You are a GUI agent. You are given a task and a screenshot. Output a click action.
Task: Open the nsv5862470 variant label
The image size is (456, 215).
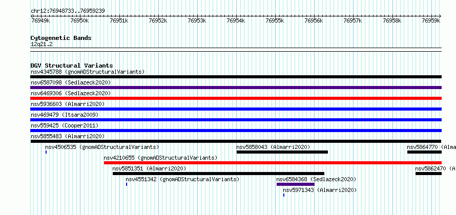[x=436, y=168]
